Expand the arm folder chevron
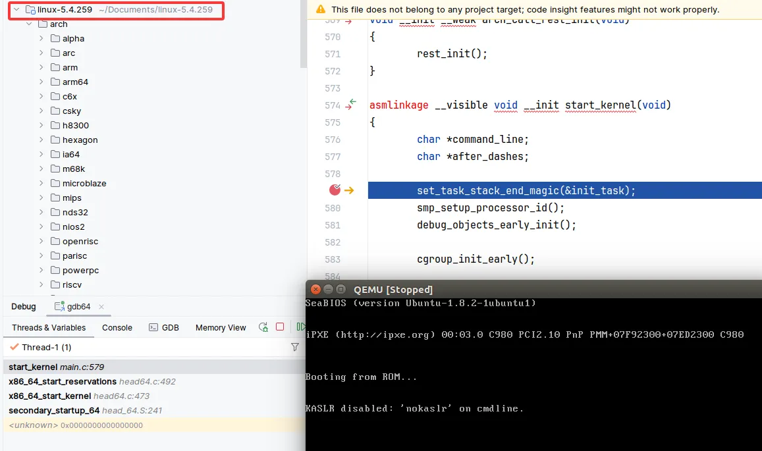Screen dimensions: 762x451 41,67
